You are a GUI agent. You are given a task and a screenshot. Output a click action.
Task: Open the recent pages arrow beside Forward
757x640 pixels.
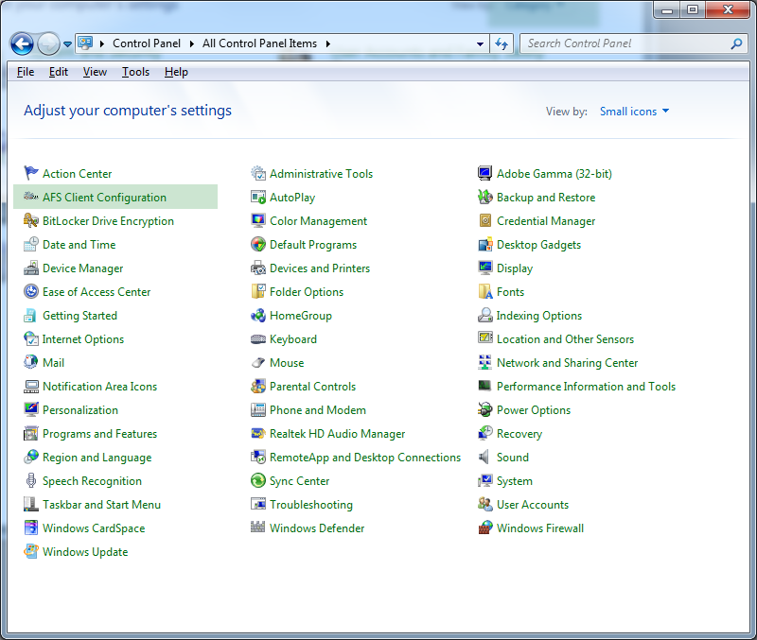[x=67, y=44]
